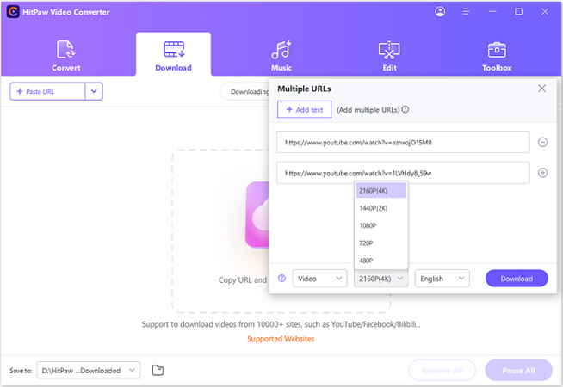The width and height of the screenshot is (563, 387).
Task: Open the save folder icon
Action: pos(158,370)
